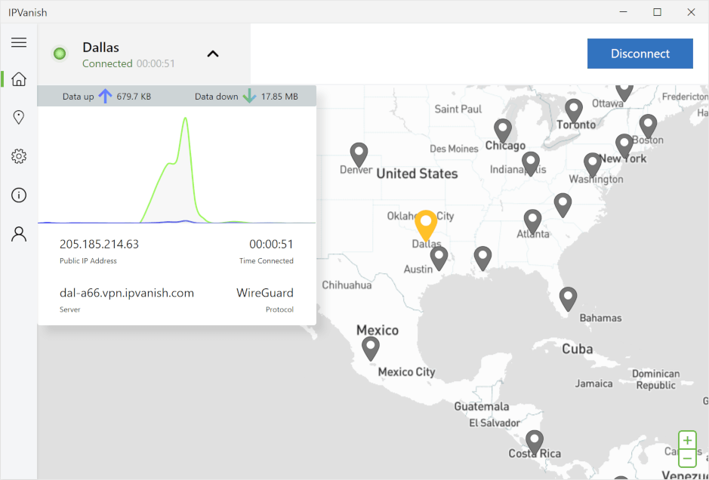Select the unlabeled pin northeast of Atlanta
Viewport: 709px width, 480px height.
(x=563, y=205)
